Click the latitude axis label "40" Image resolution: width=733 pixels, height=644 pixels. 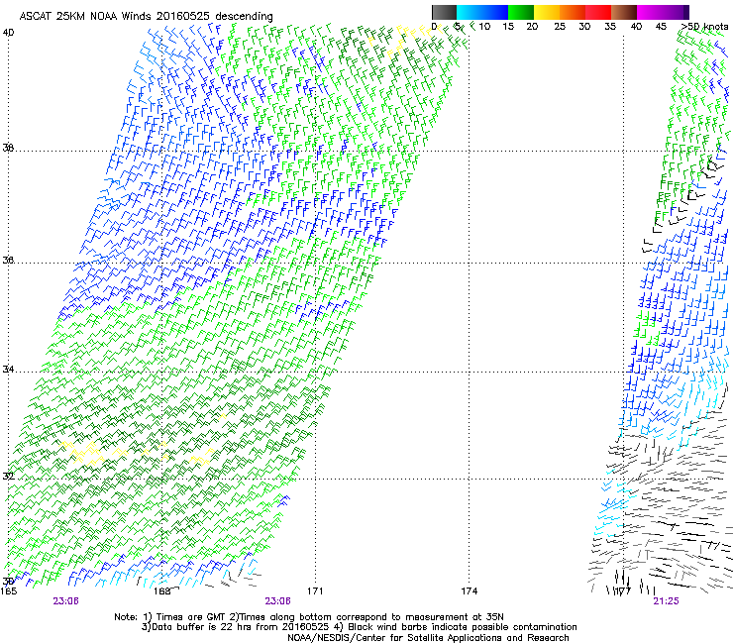click(x=8, y=33)
